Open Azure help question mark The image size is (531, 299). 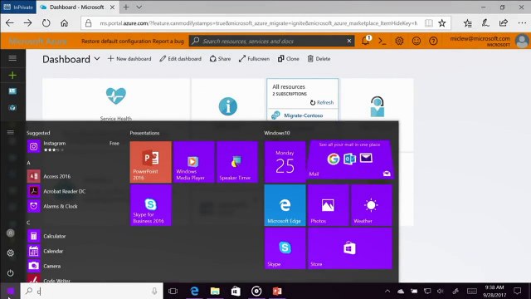tap(433, 41)
